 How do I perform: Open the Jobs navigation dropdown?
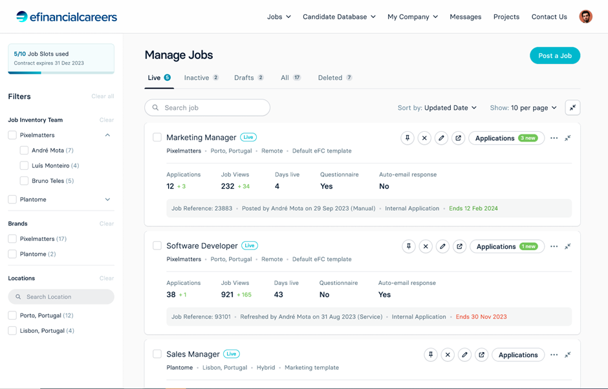[279, 17]
